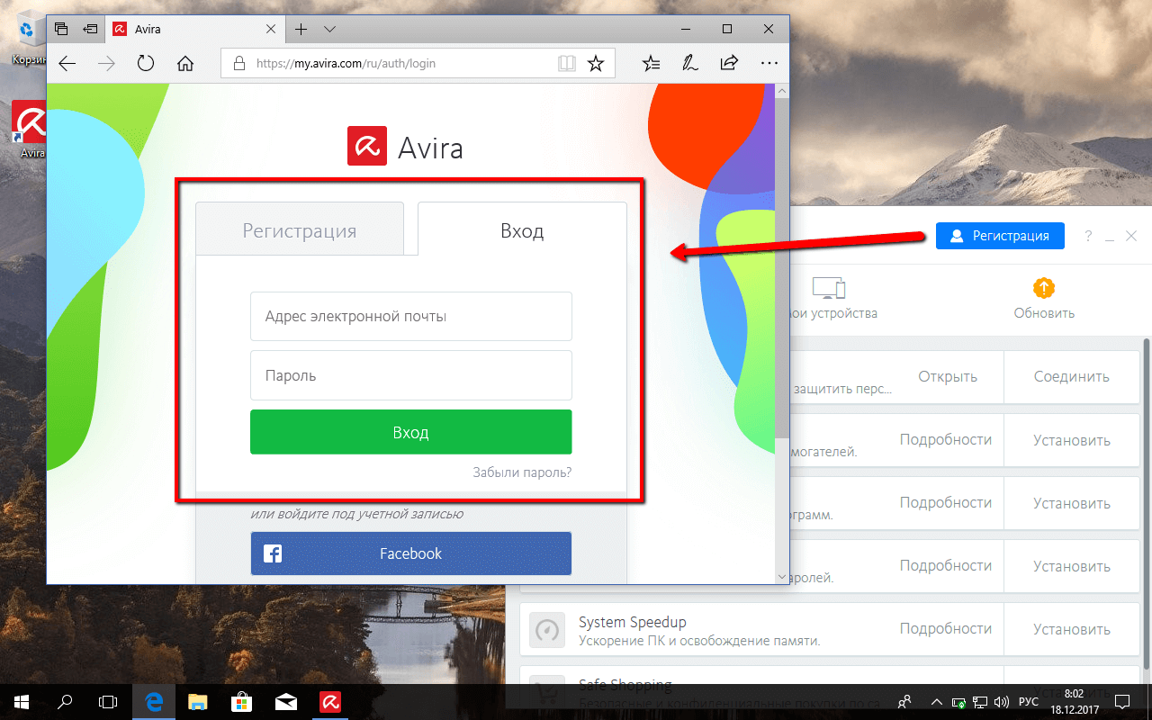
Task: Open the Mail app from taskbar
Action: pos(285,700)
